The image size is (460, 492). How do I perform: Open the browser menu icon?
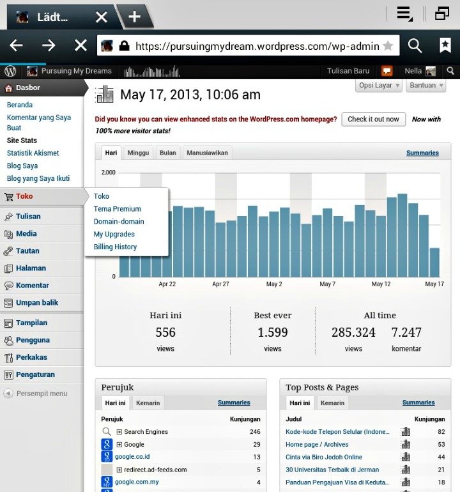(x=405, y=14)
